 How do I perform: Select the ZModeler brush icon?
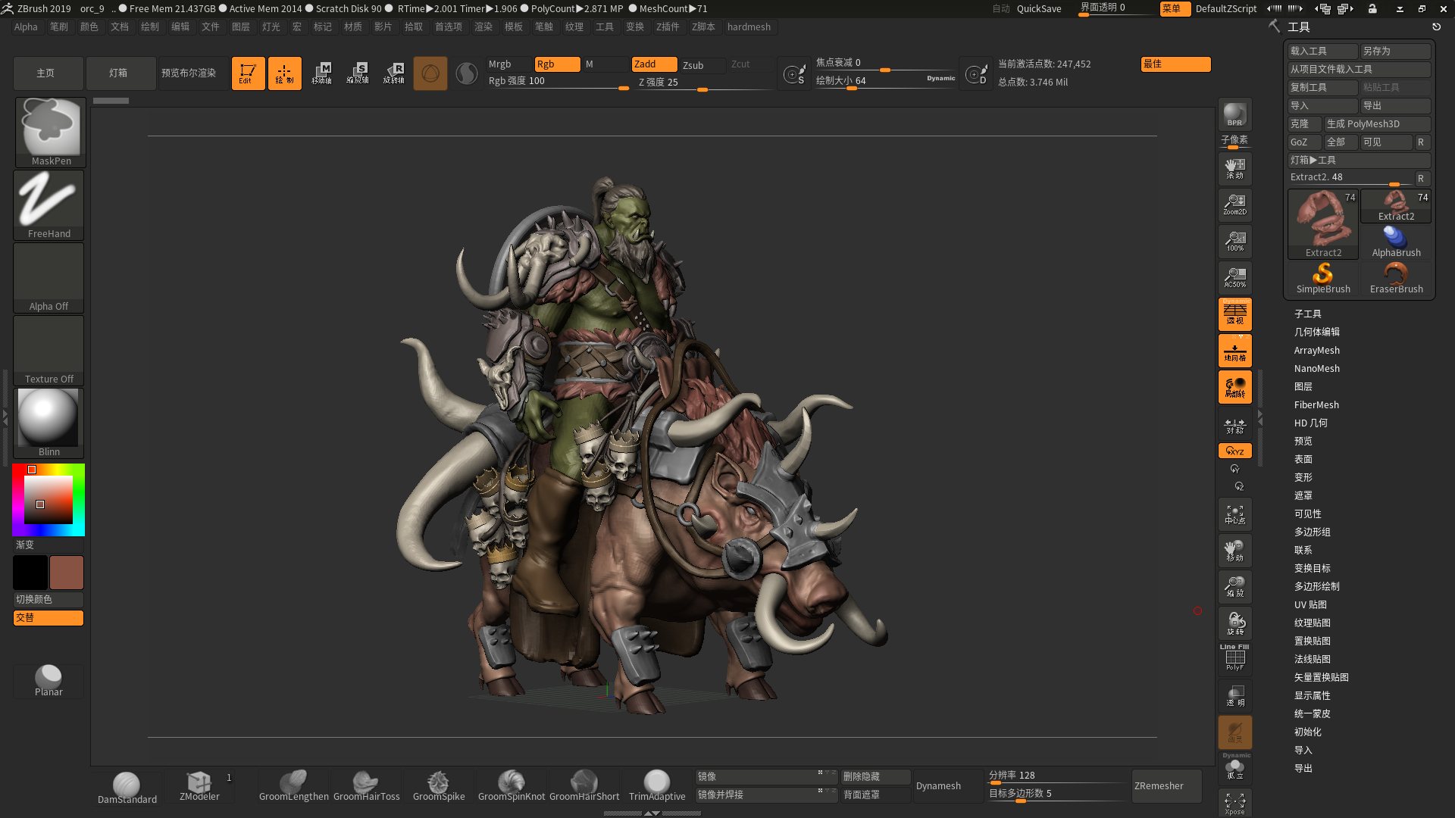(199, 785)
